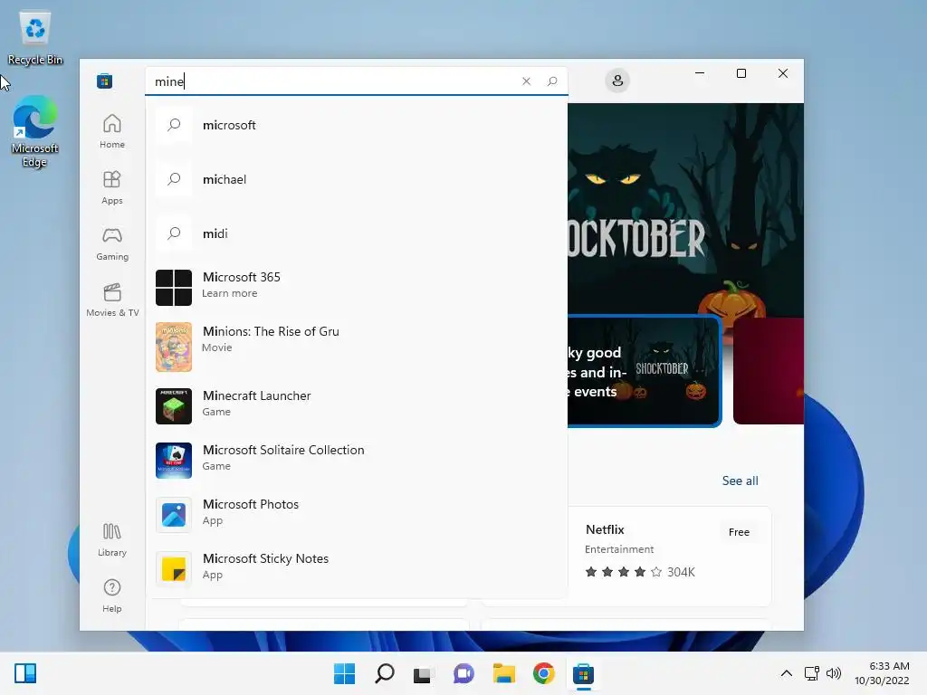Click the Minions movie poster thumbnail
Screen dimensions: 927x695
click(174, 347)
